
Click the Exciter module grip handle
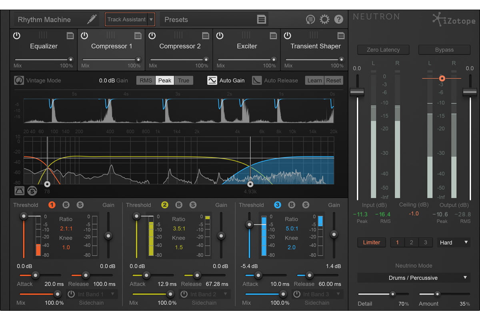[246, 35]
